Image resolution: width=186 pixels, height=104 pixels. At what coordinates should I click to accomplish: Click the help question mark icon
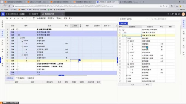click(179, 14)
